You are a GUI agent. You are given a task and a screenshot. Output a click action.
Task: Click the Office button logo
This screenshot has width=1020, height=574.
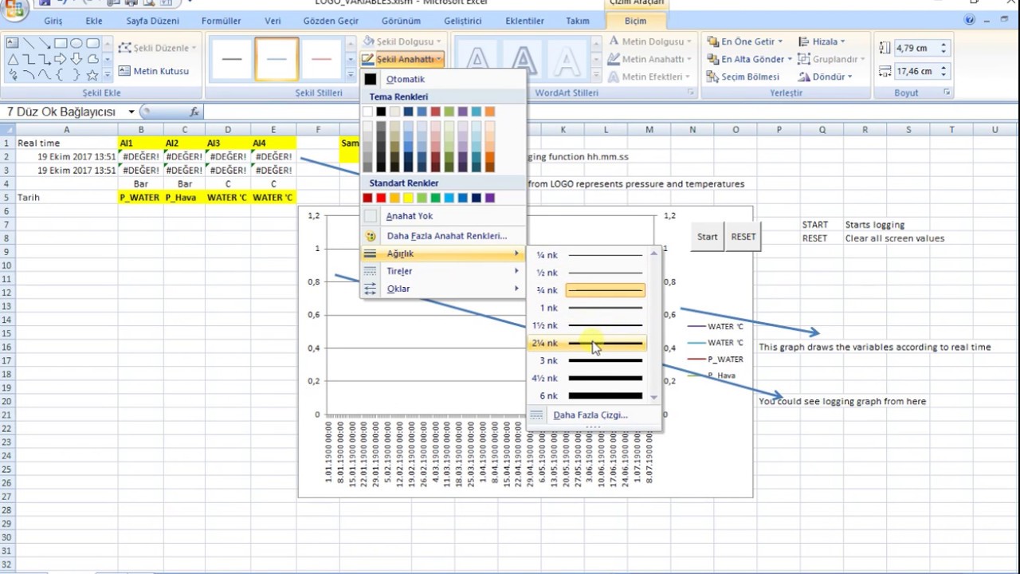click(x=14, y=8)
